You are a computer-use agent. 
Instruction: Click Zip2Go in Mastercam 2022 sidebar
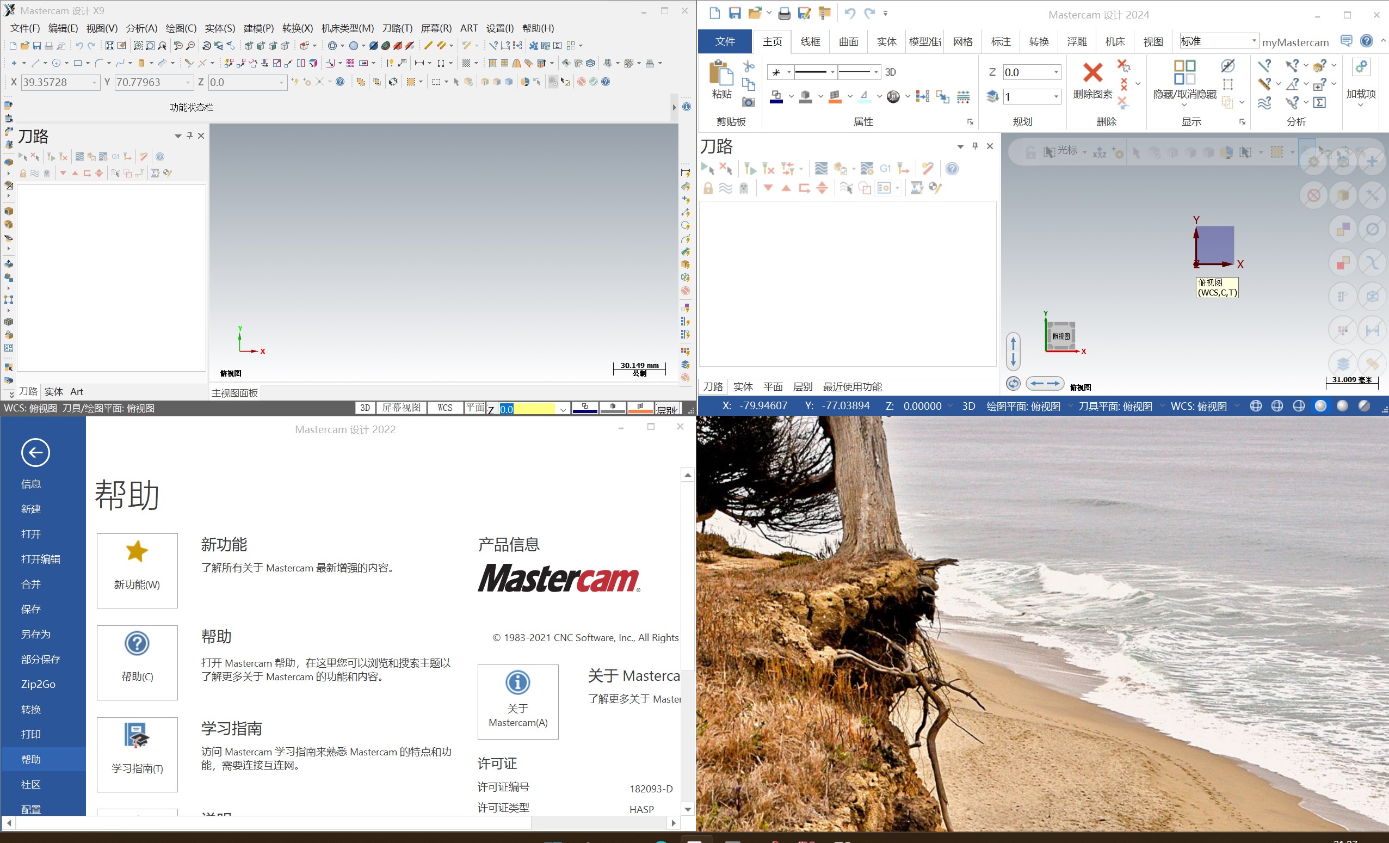38,684
